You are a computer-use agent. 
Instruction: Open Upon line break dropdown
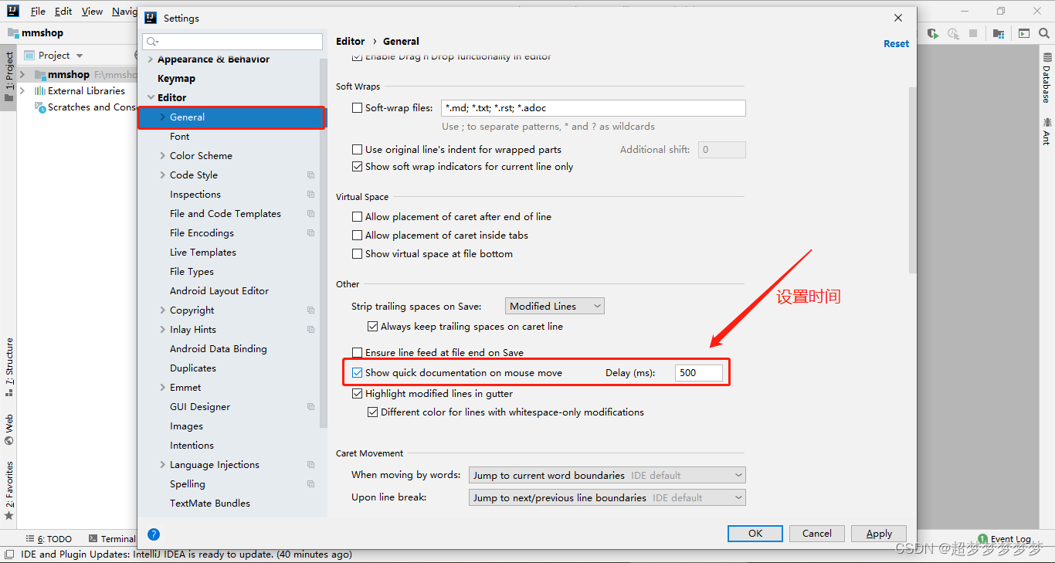click(607, 498)
